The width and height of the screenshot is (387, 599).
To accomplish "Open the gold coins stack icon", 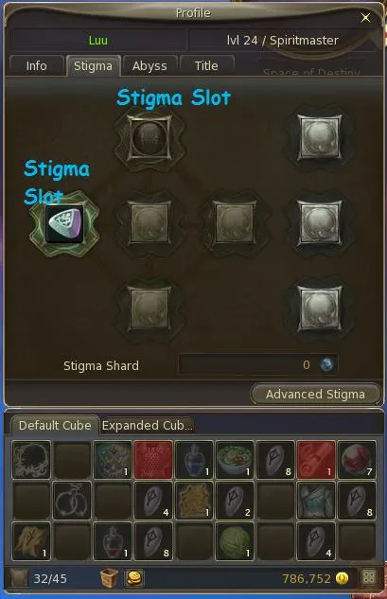I will (134, 577).
